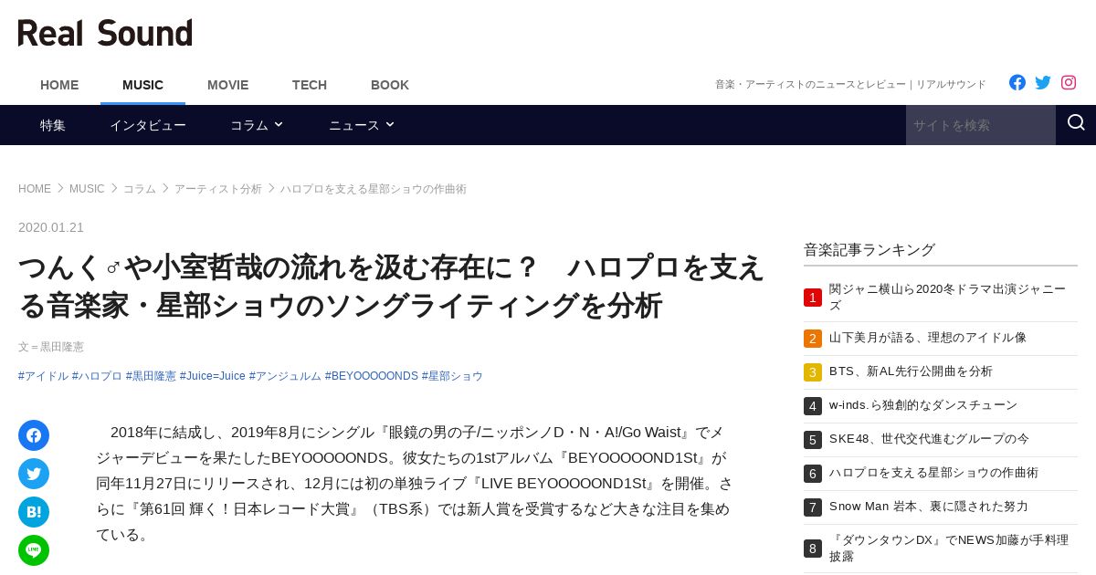Image resolution: width=1096 pixels, height=575 pixels.
Task: Go to HOME in the breadcrumb
Action: coord(35,189)
